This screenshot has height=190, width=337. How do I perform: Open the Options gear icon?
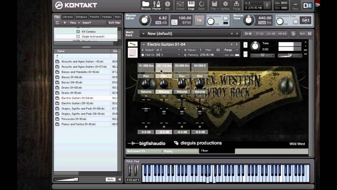225,5
